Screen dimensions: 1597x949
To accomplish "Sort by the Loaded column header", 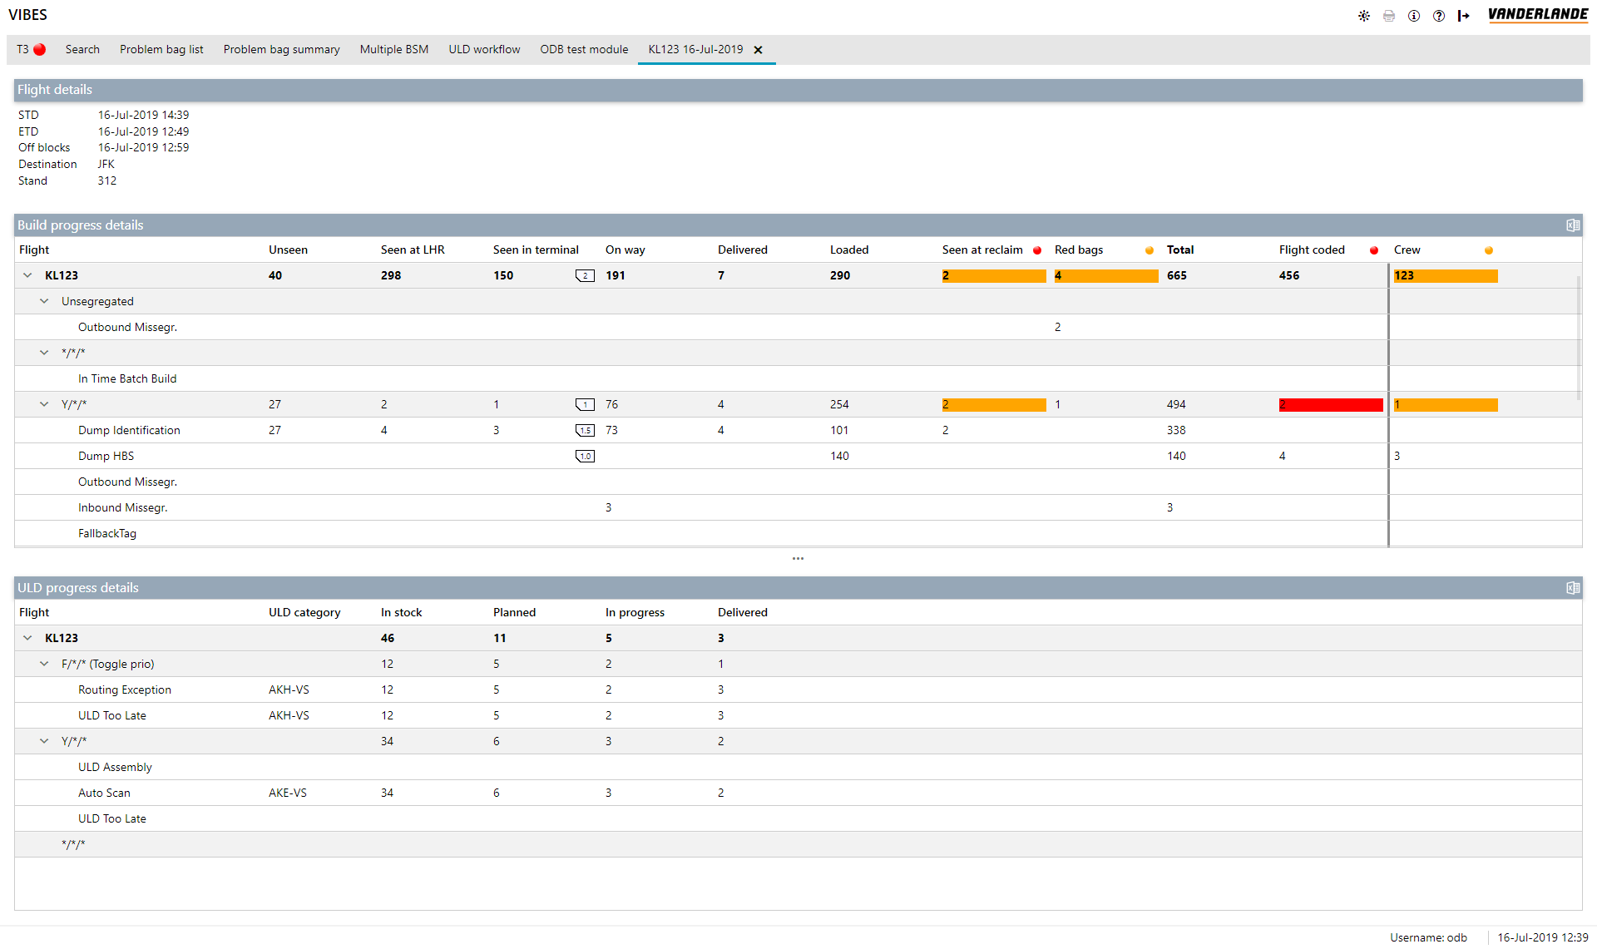I will coord(849,250).
